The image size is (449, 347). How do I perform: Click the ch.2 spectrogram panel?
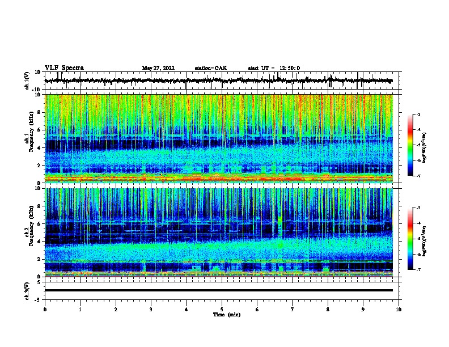click(219, 232)
